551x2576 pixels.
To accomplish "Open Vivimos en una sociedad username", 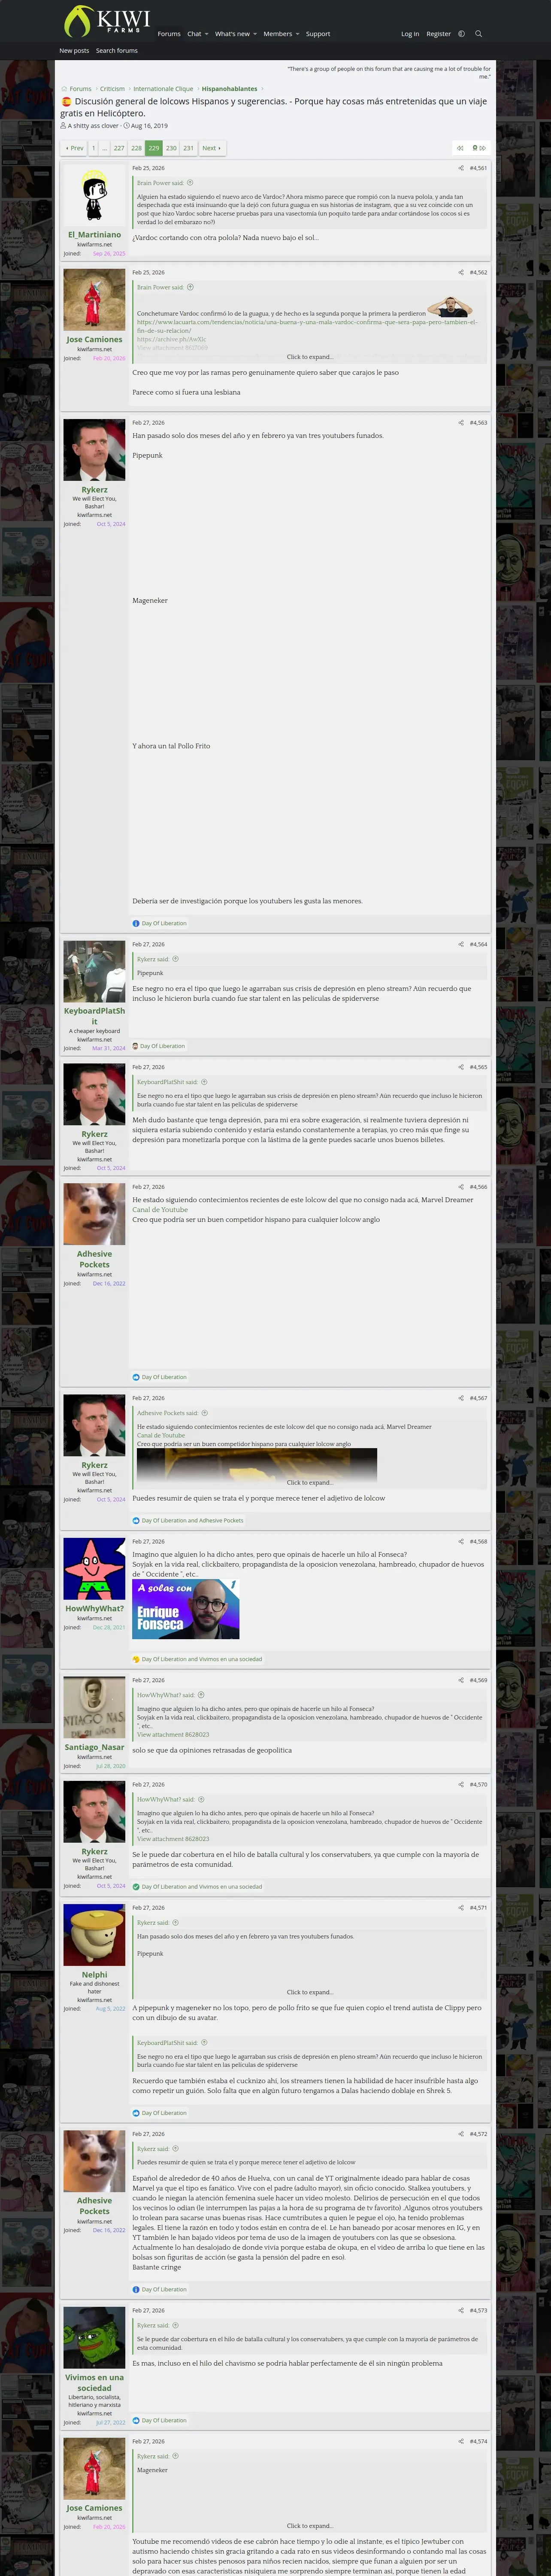I will point(94,2383).
